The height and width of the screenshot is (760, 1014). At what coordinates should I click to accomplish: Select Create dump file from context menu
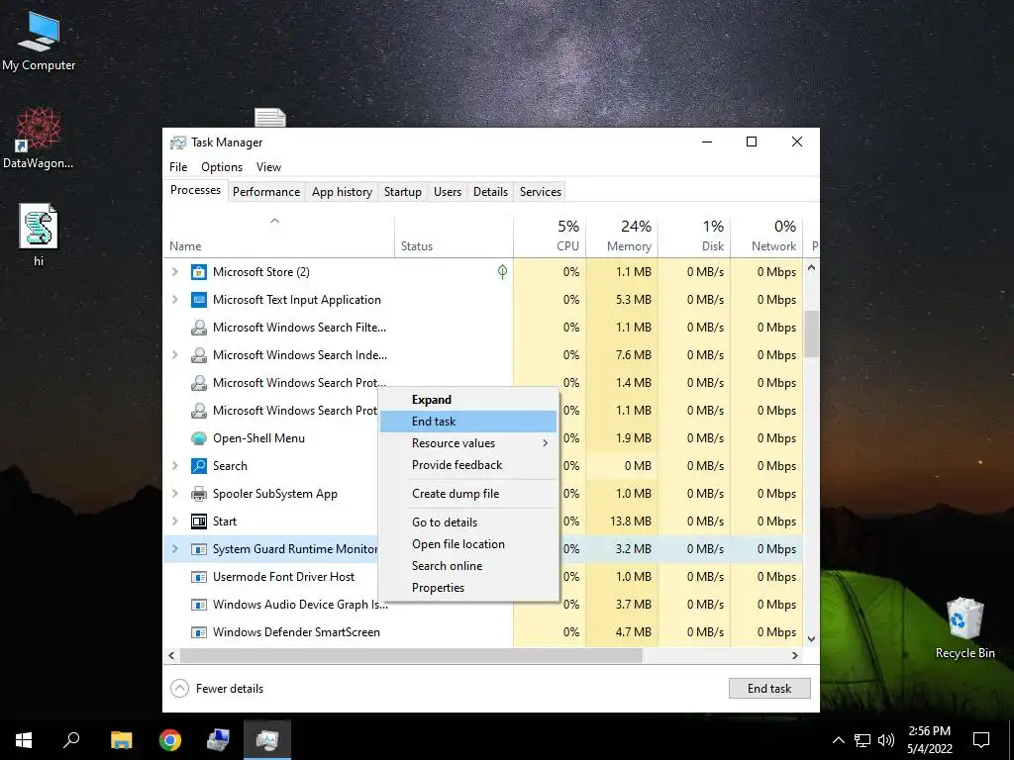tap(468, 494)
